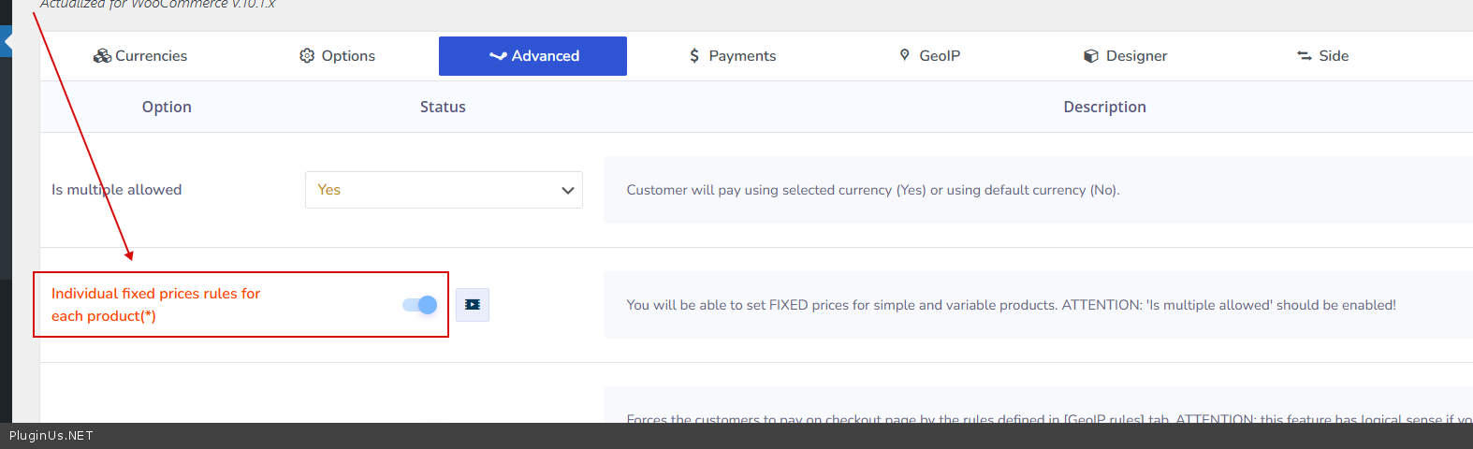
Task: Click the chevron arrow in the Yes select box
Action: pyautogui.click(x=567, y=190)
